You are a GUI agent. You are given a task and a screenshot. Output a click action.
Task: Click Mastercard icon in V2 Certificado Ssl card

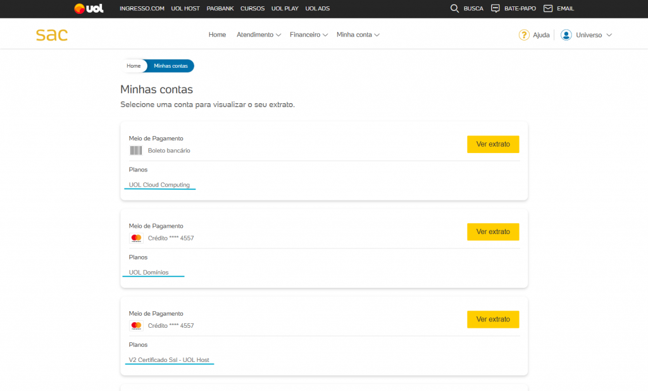(136, 326)
